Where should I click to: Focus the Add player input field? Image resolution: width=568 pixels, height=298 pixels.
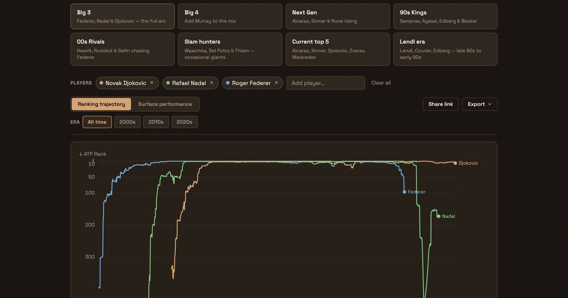coord(326,83)
